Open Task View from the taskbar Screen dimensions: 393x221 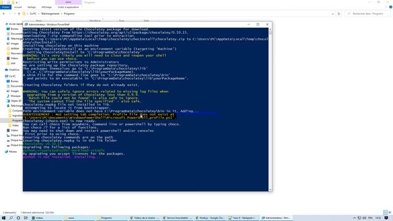[26, 218]
